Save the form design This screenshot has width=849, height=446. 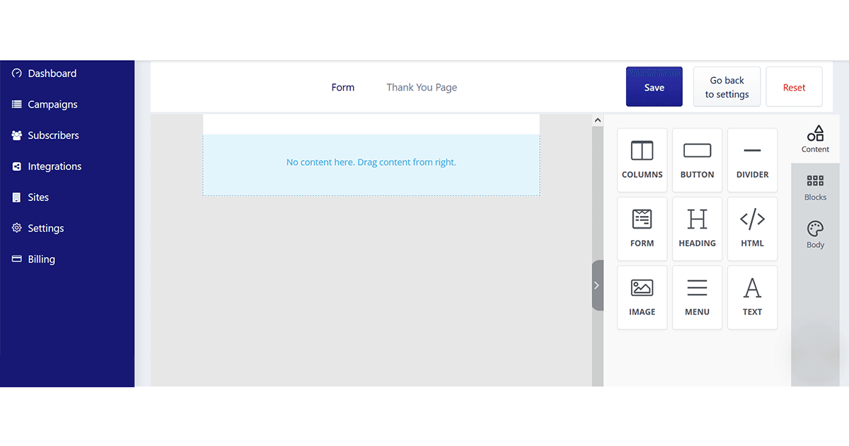pos(654,87)
